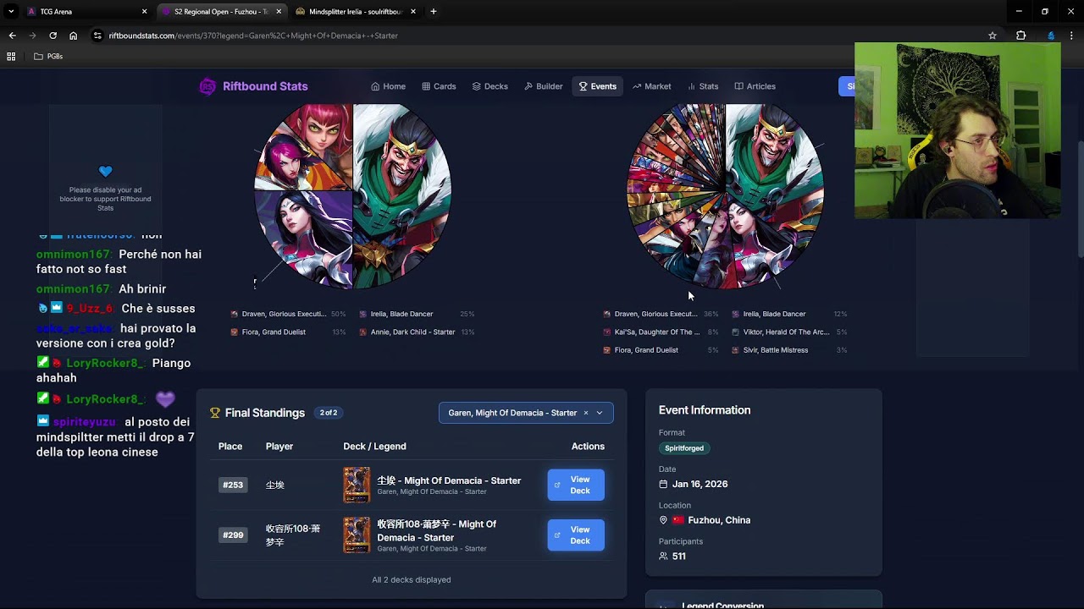Click the Spiritforged format badge
The image size is (1084, 609).
(684, 448)
